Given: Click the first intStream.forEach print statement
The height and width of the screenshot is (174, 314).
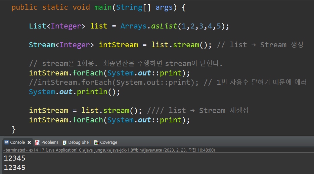Looking at the screenshot, I should (109, 73).
